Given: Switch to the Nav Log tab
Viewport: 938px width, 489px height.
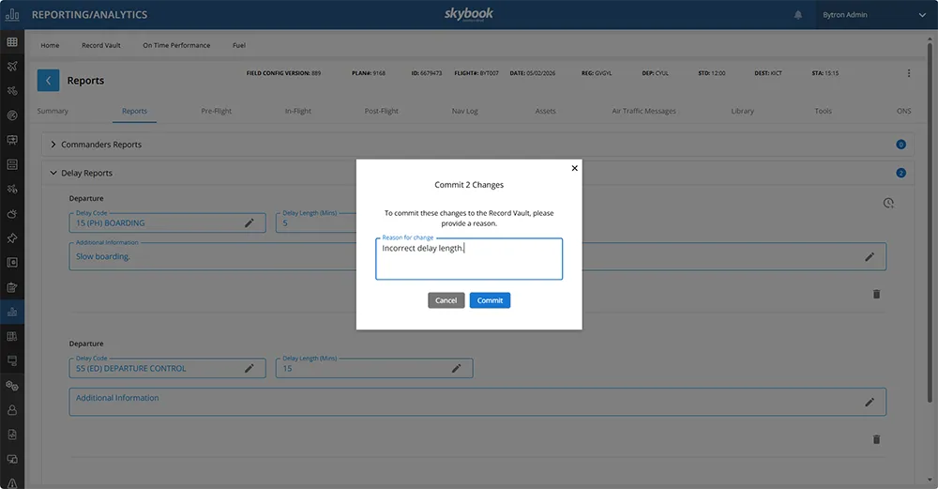Looking at the screenshot, I should point(464,111).
